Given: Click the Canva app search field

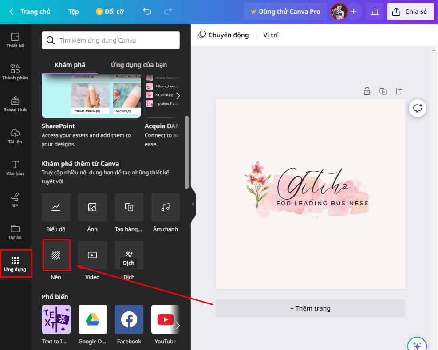Looking at the screenshot, I should coord(110,40).
